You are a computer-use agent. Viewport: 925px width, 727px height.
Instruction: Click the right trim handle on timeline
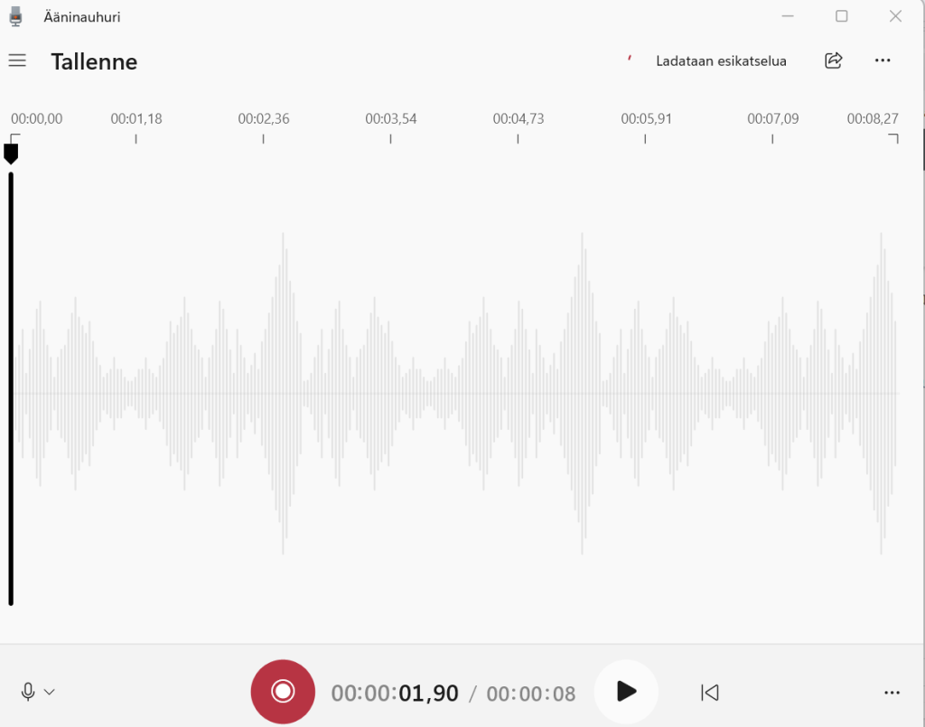[893, 137]
